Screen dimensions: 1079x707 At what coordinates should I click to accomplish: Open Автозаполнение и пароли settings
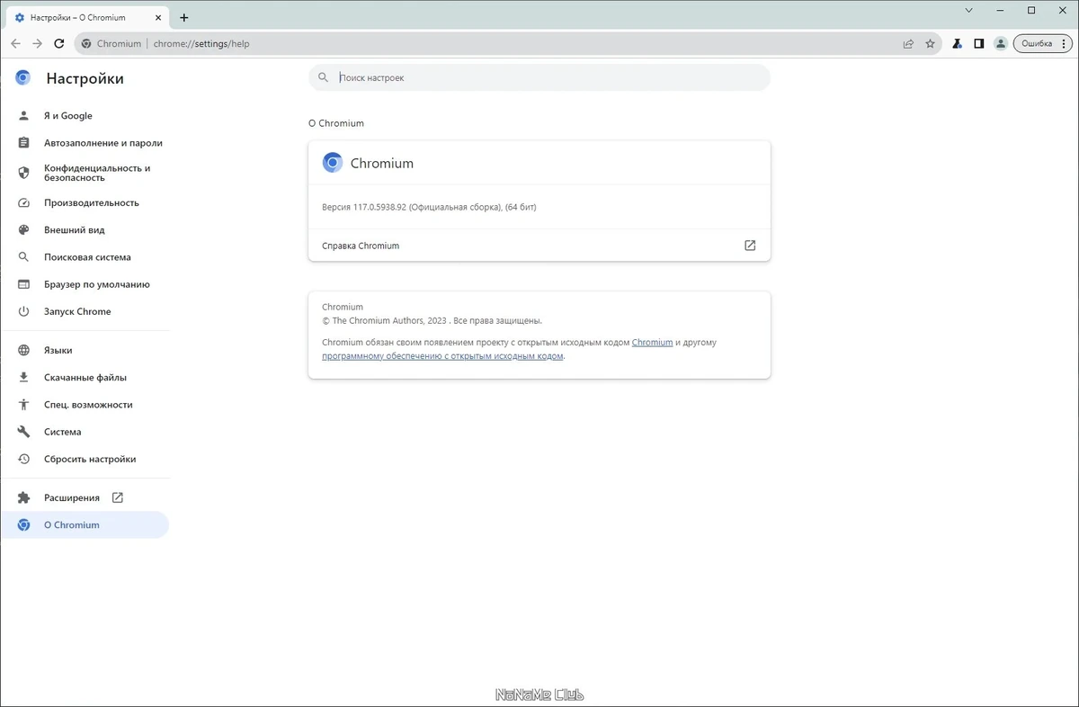click(x=85, y=143)
